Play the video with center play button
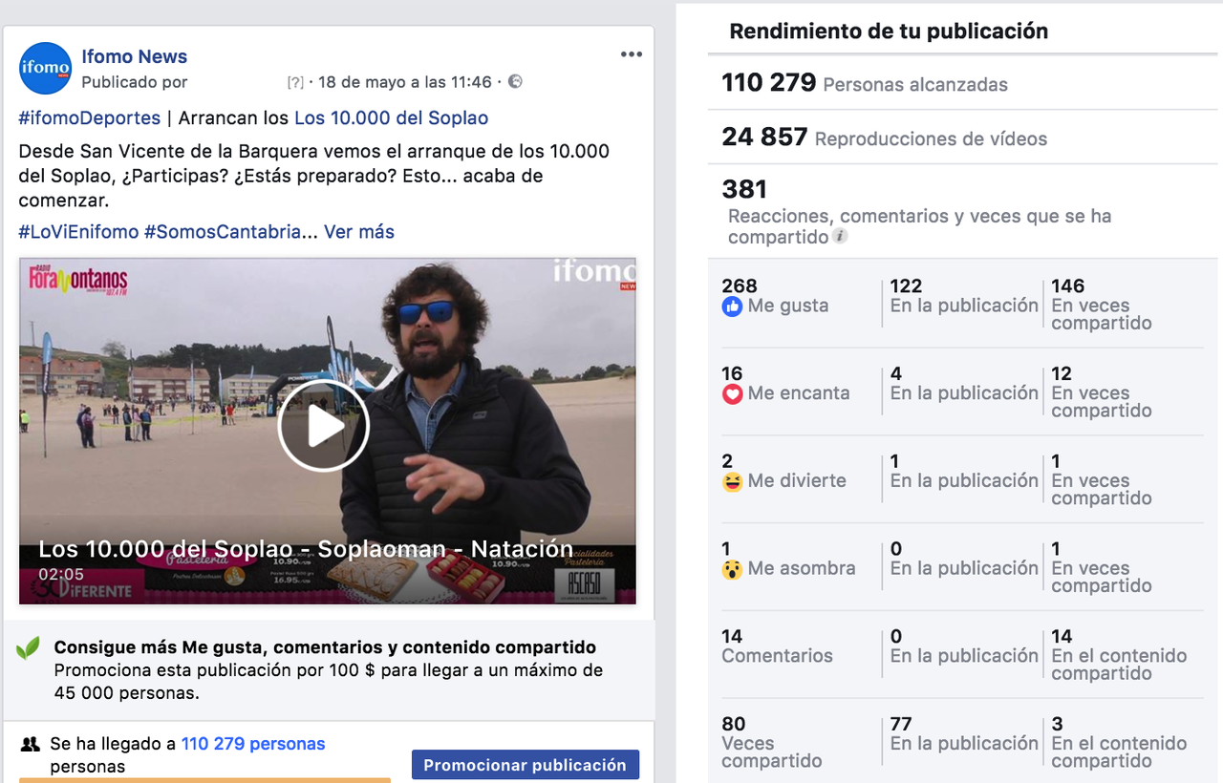 coord(323,426)
